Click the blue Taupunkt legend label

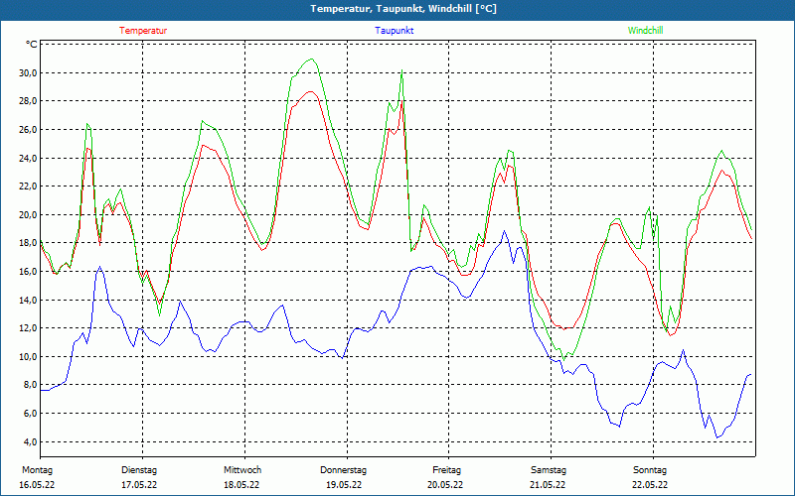click(394, 31)
